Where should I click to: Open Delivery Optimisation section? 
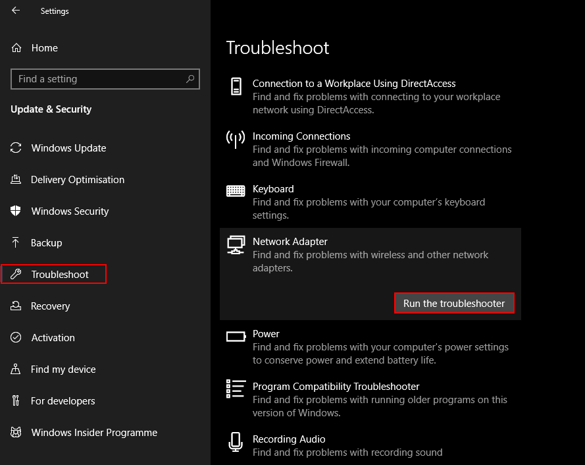click(x=78, y=180)
